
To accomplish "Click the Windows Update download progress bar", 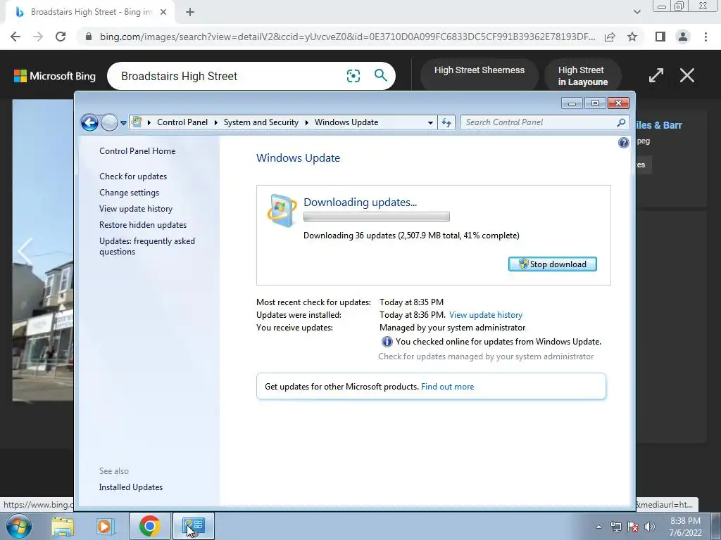I will (377, 217).
